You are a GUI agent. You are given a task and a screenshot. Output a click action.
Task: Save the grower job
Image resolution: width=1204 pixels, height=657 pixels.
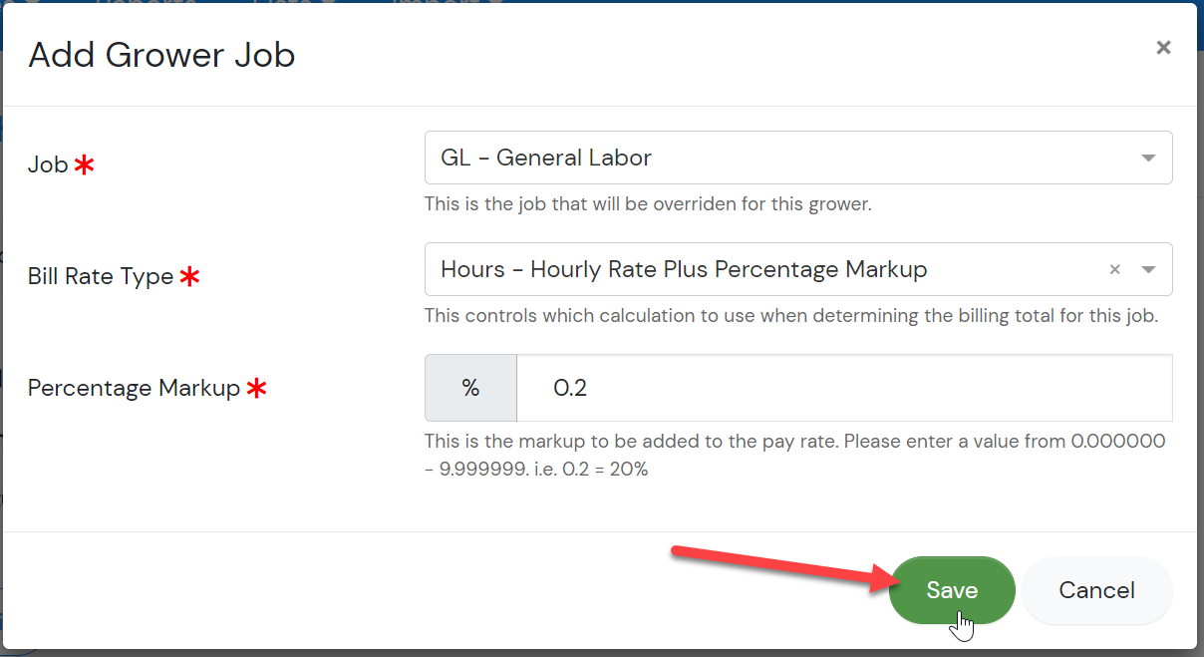point(952,590)
